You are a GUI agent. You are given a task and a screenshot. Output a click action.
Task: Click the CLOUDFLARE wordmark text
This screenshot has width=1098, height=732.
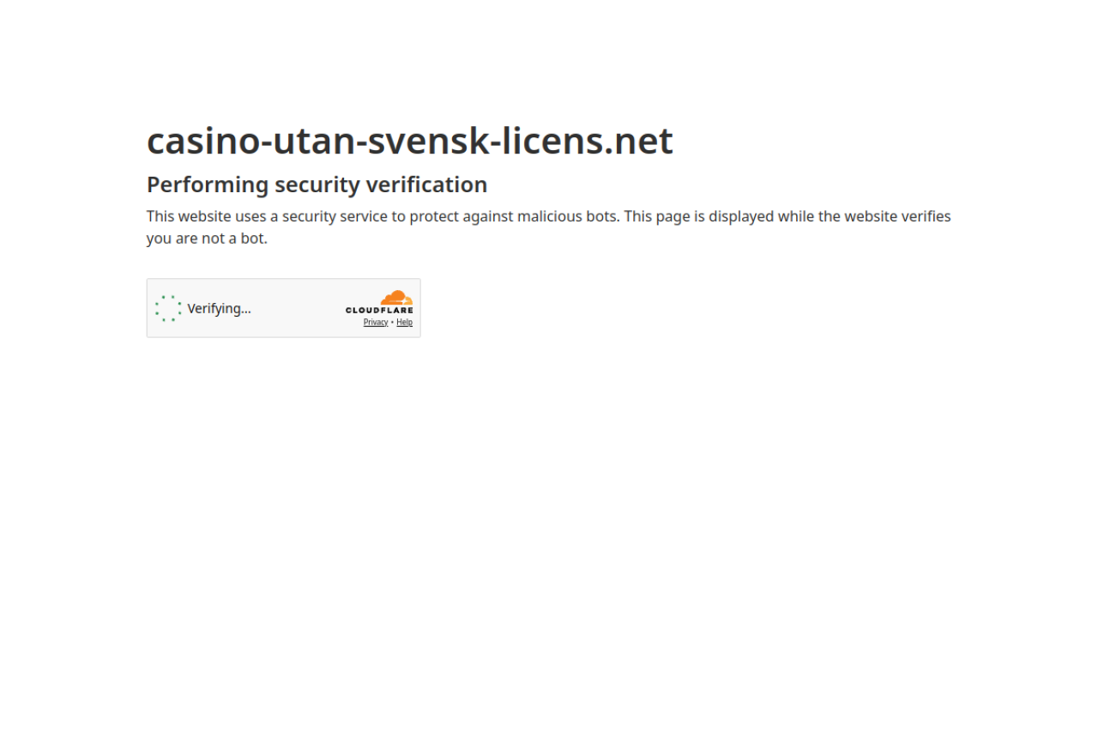pos(379,311)
